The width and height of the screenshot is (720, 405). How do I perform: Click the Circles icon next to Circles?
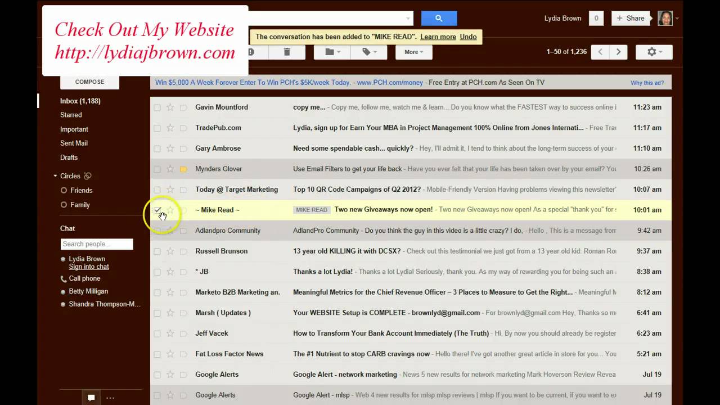[87, 176]
